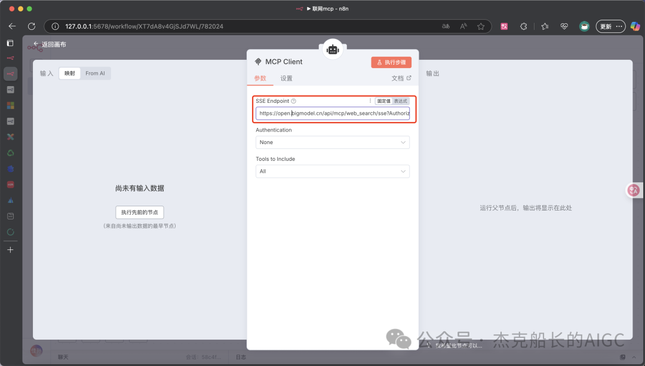Add a new tab with plus icon

10,250
